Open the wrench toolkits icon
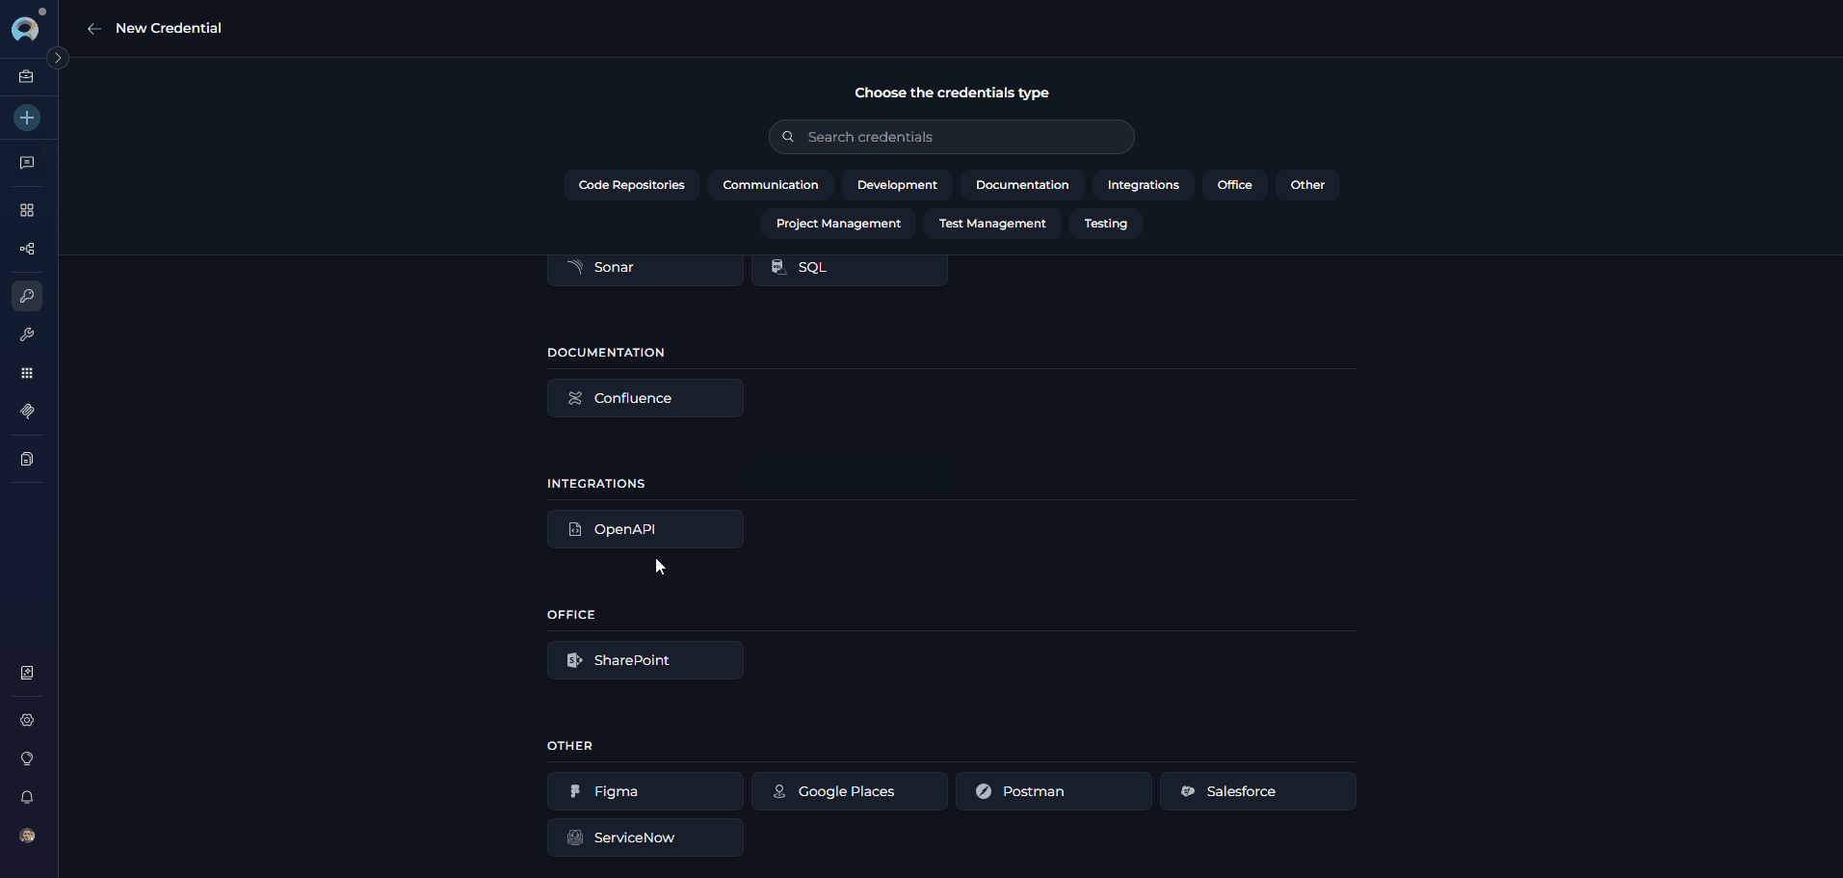The width and height of the screenshot is (1843, 878). [x=27, y=334]
